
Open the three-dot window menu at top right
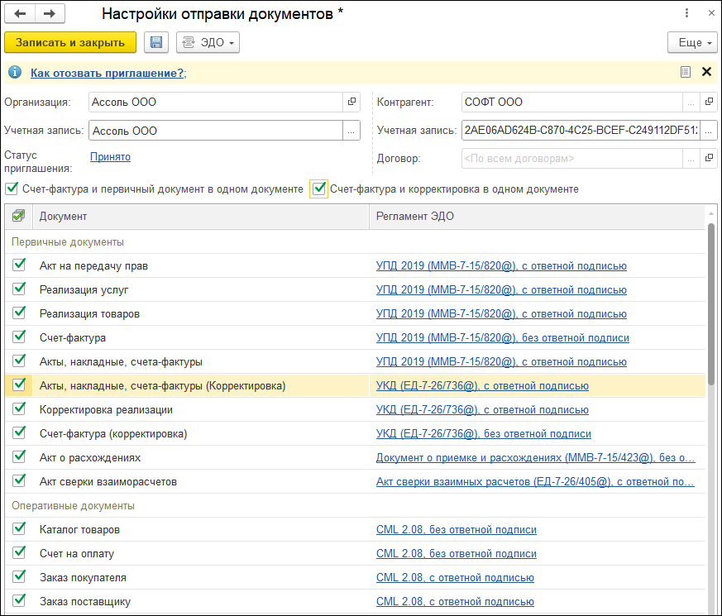click(x=687, y=14)
